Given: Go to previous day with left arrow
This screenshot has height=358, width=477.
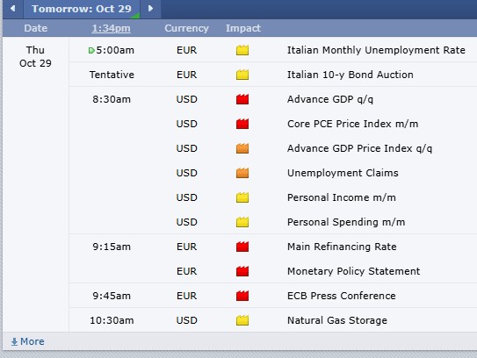Looking at the screenshot, I should click(x=13, y=9).
